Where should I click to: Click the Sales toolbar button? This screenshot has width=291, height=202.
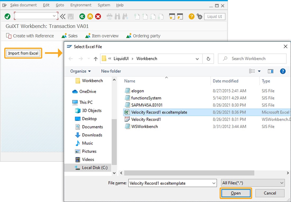70,36
